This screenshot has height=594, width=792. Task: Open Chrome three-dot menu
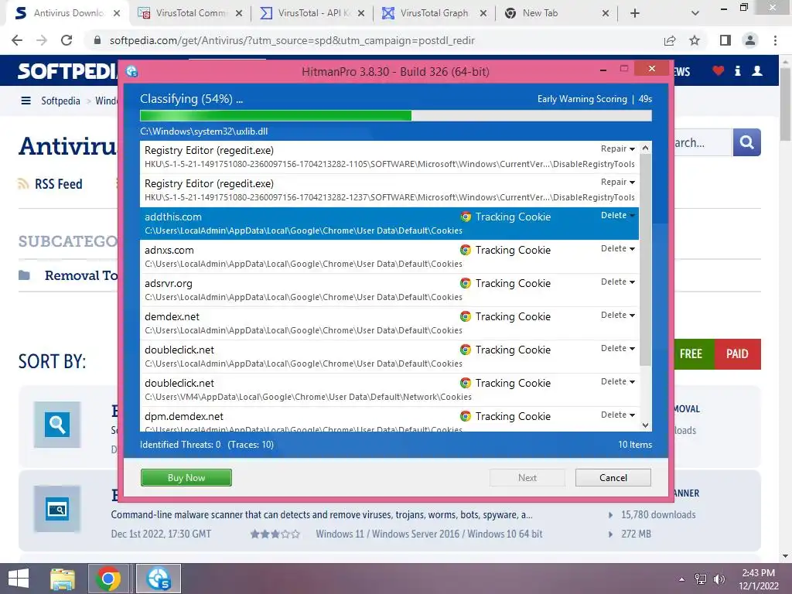tap(775, 40)
